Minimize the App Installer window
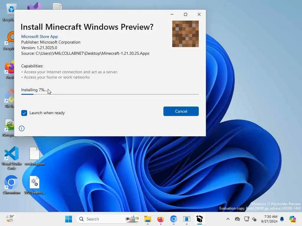Screen dimensions: 302x226 (172, 14)
